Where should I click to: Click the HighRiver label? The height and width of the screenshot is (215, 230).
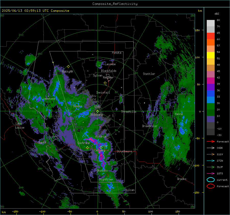[x=106, y=179]
